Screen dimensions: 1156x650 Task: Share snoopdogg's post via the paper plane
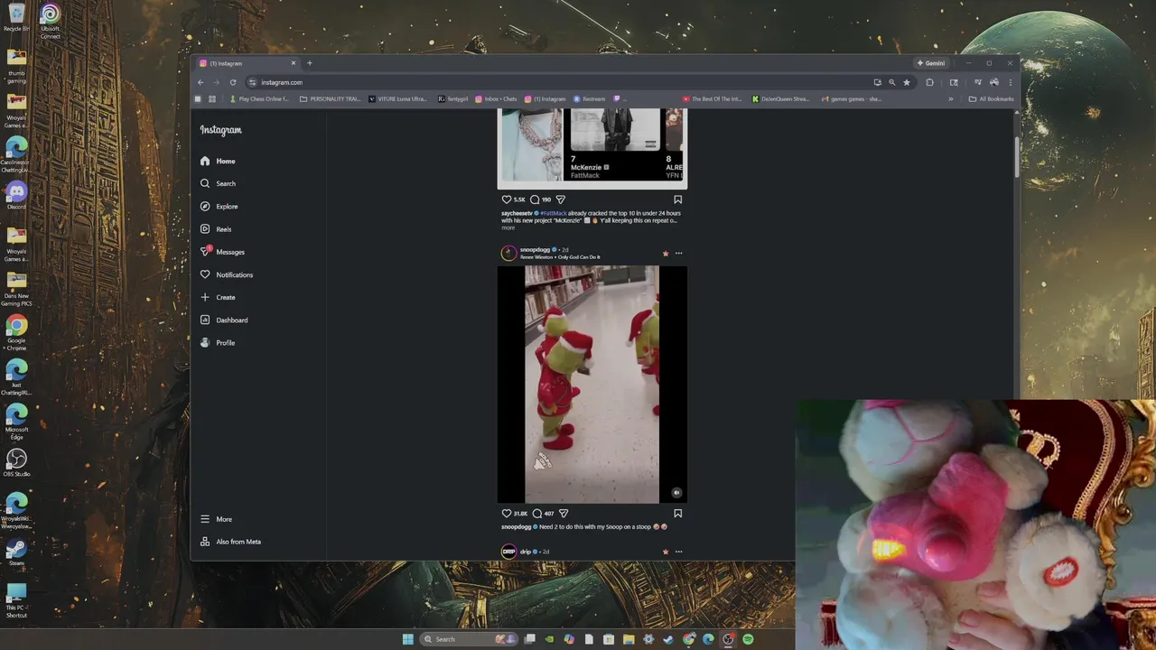coord(564,514)
